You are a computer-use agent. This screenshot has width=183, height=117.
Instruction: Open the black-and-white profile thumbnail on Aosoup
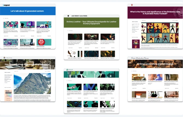(107, 104)
